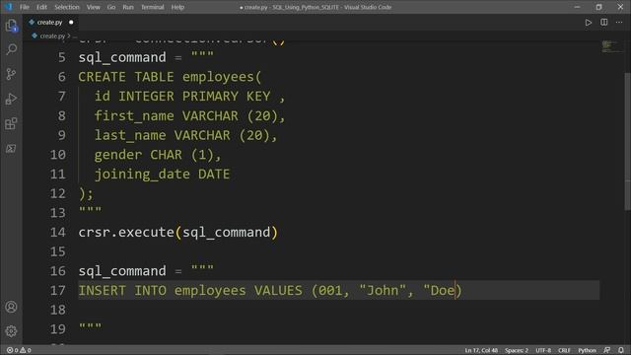Split the editor to the right
This screenshot has width=631, height=355.
(604, 23)
